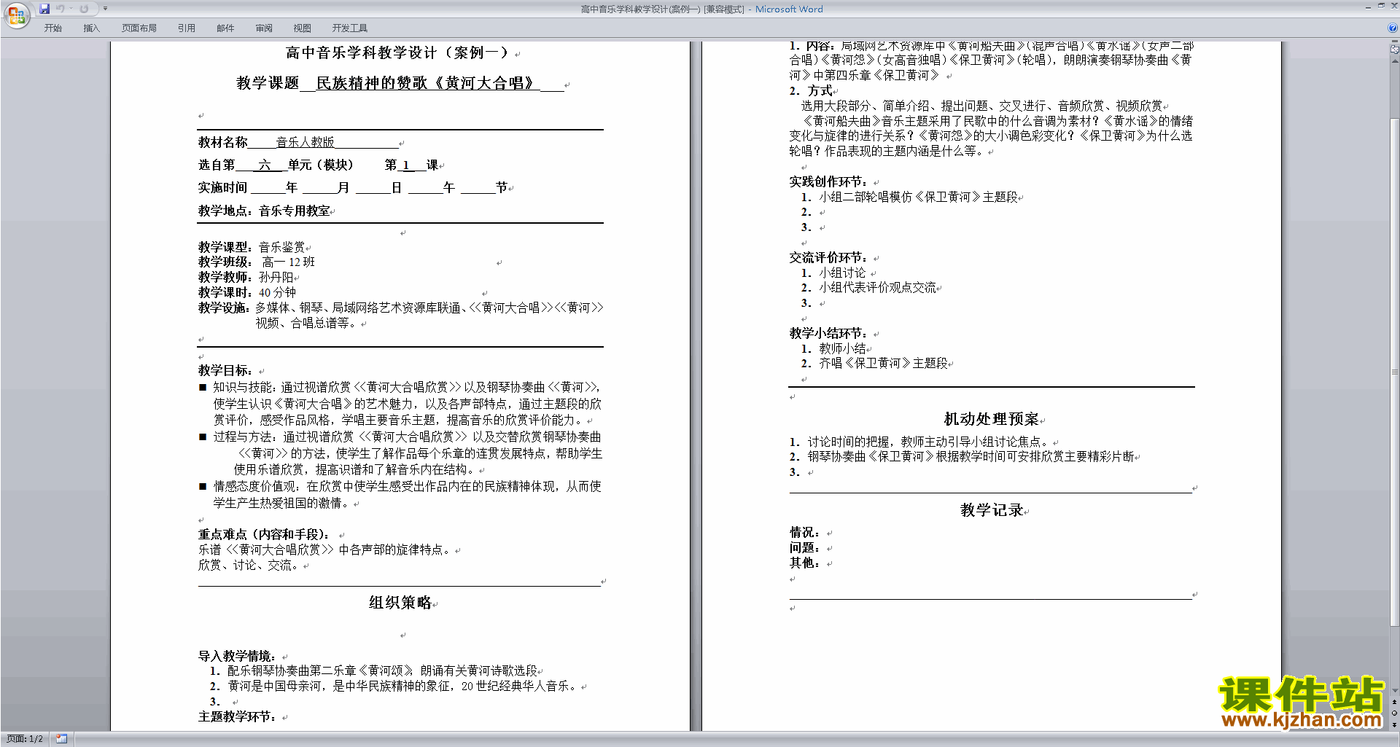The image size is (1400, 747).
Task: Save the document with the floppy icon
Action: [x=44, y=9]
